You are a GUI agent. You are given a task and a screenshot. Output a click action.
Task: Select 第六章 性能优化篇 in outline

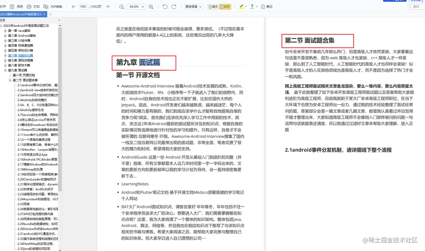(x=21, y=55)
